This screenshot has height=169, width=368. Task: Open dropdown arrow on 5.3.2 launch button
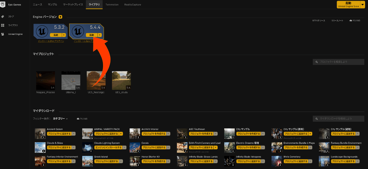pyautogui.click(x=64, y=35)
